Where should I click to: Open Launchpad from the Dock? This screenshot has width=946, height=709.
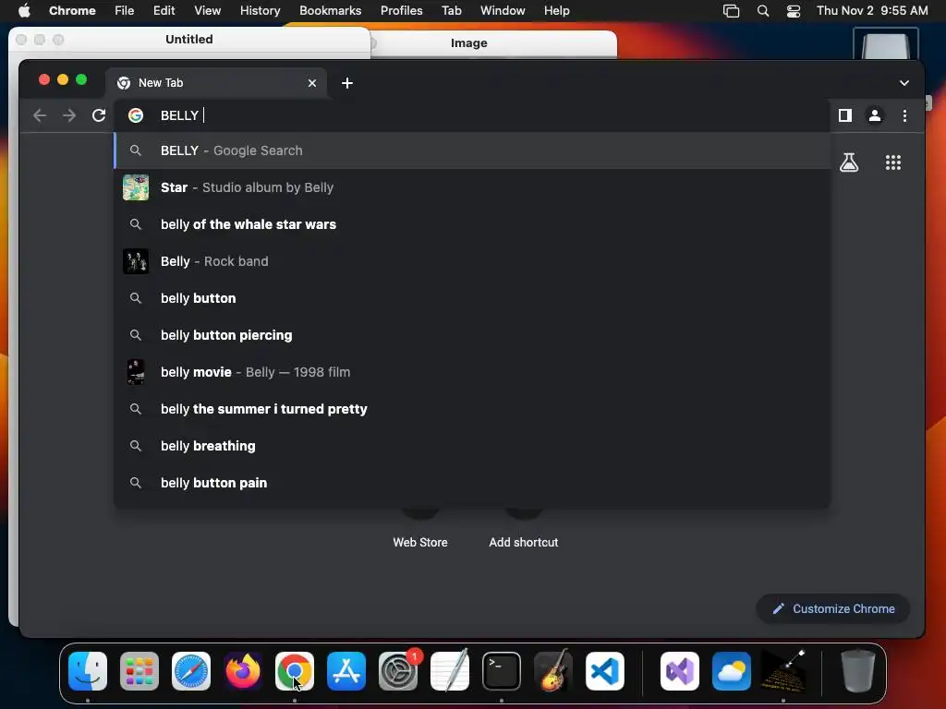point(139,671)
